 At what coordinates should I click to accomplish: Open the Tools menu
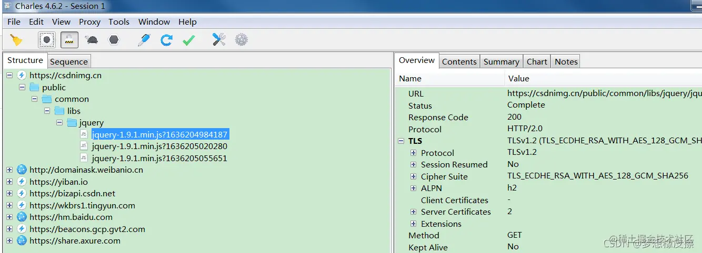click(119, 22)
